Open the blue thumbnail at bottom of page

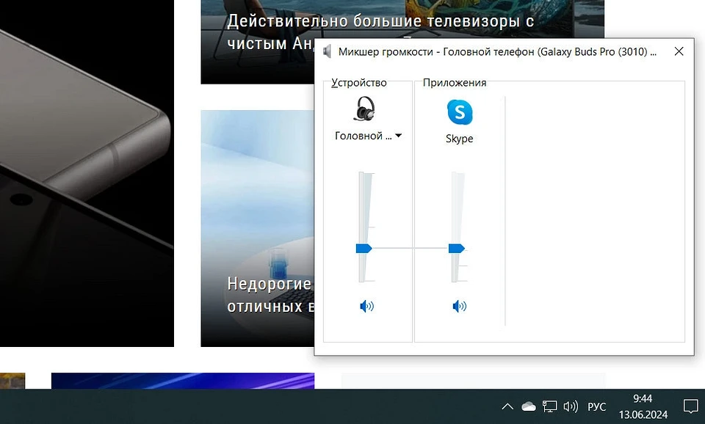click(182, 381)
